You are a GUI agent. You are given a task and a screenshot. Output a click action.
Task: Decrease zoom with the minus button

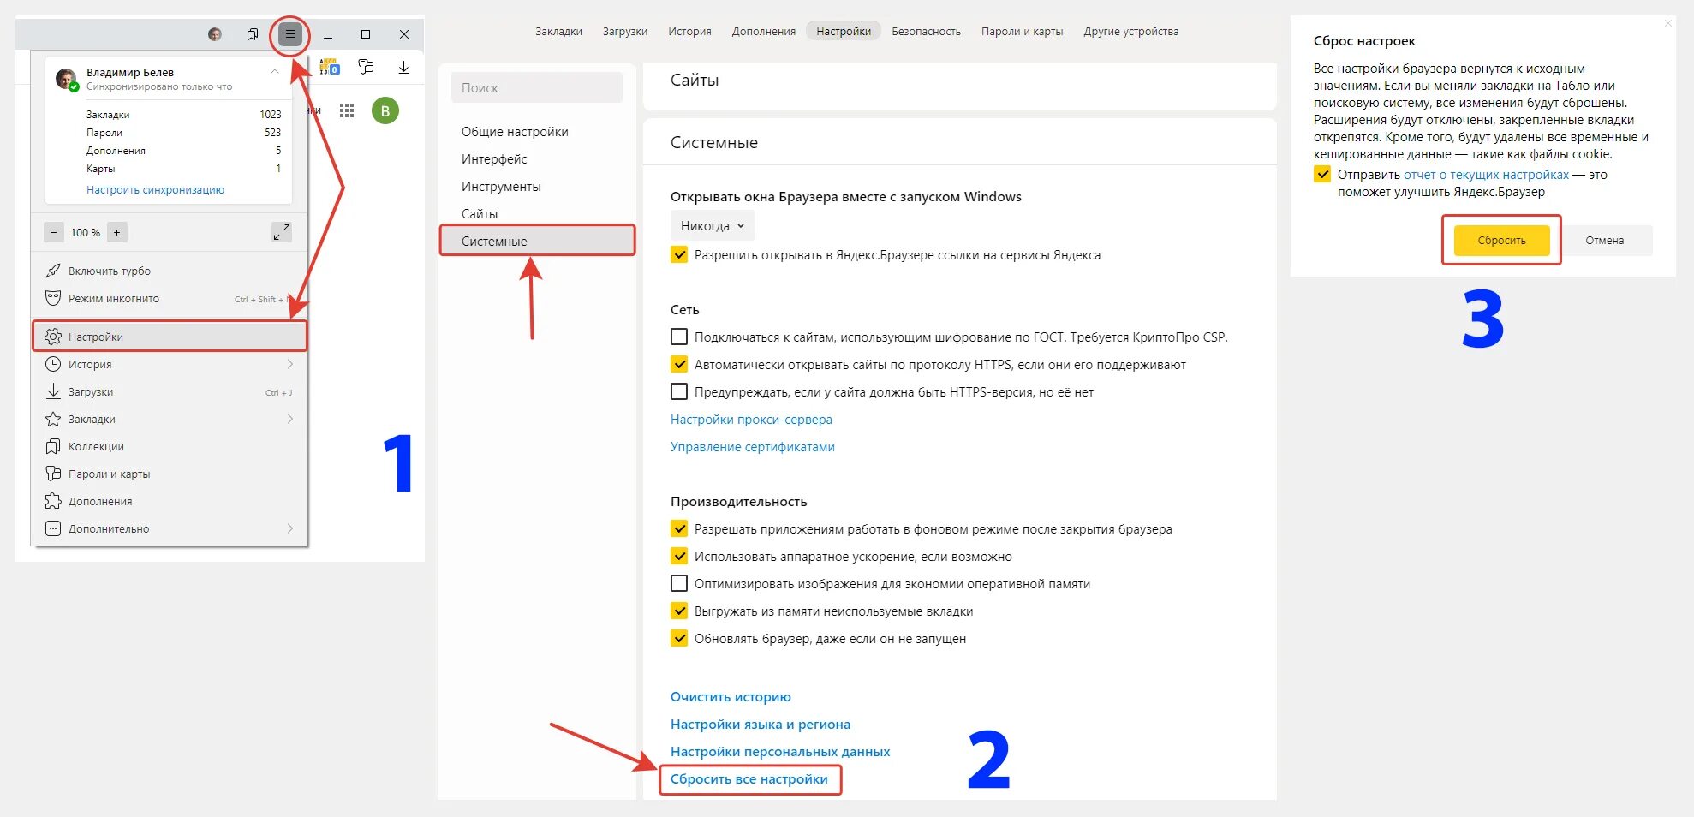pos(54,232)
